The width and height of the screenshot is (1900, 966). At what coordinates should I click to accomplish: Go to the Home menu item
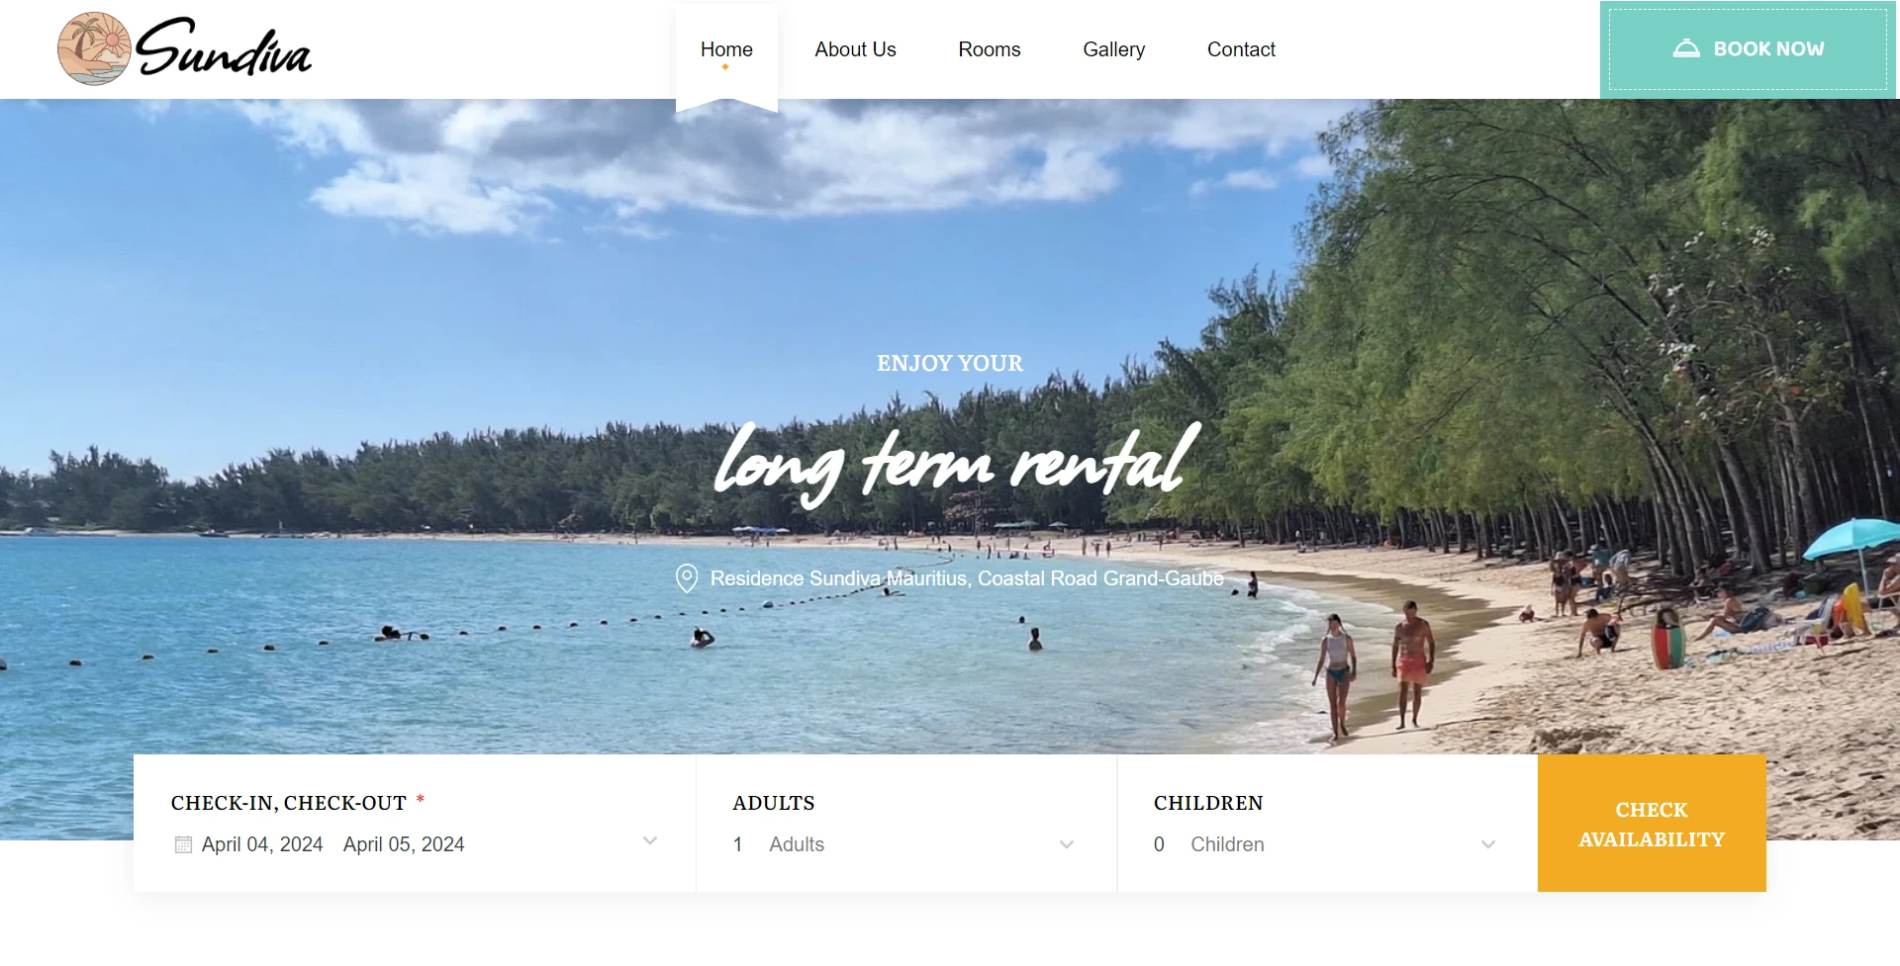[726, 49]
